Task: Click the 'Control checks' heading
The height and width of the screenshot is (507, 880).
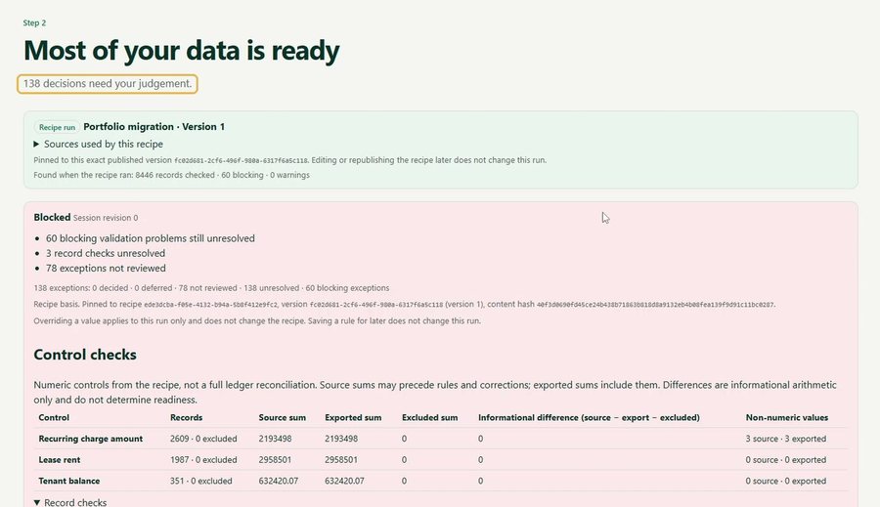Action: [85, 355]
